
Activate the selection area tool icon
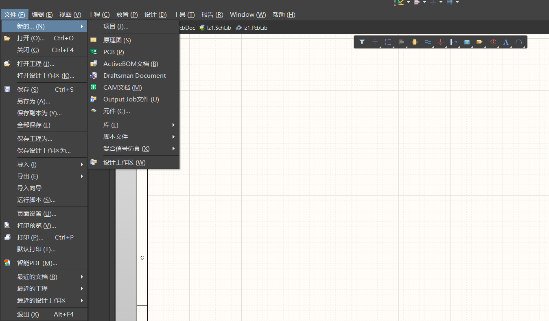click(388, 42)
